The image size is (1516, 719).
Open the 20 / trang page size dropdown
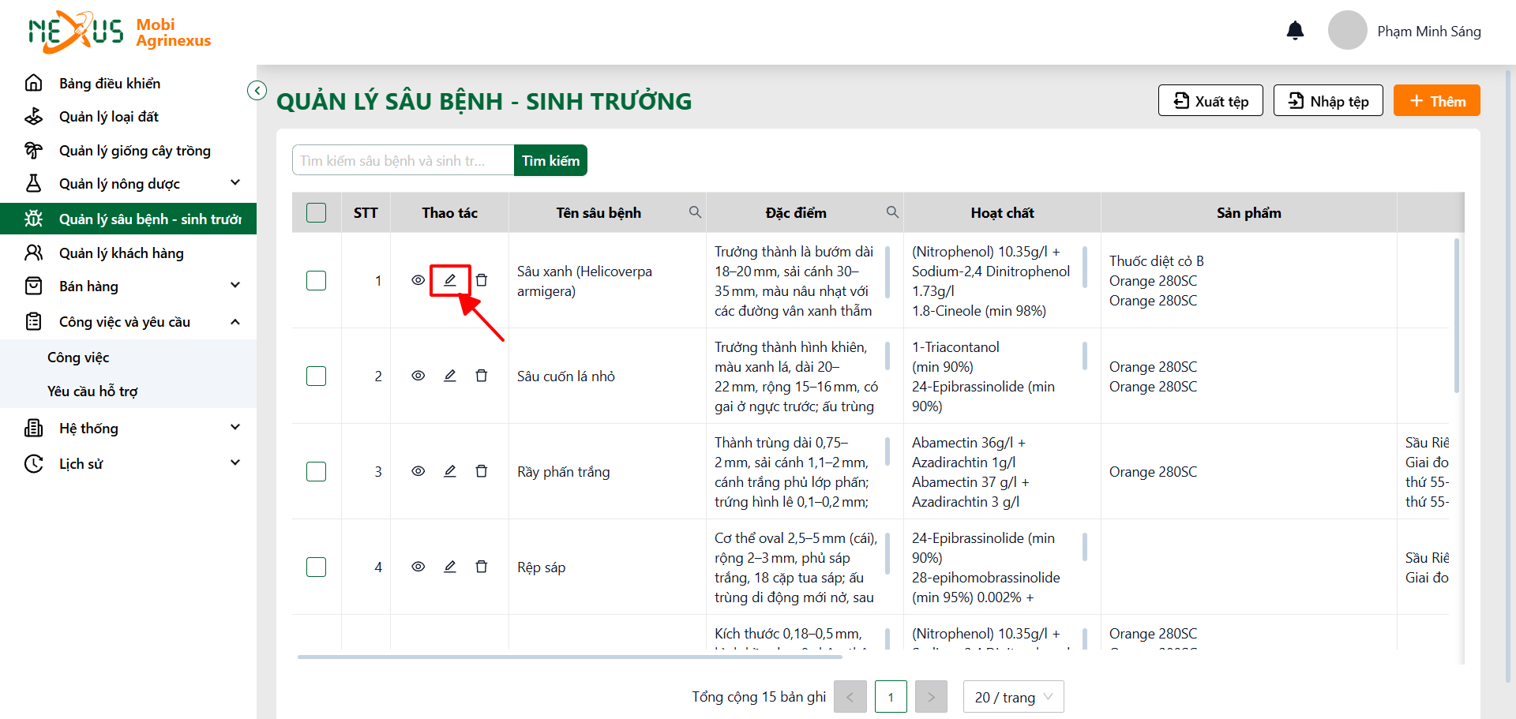pyautogui.click(x=1013, y=697)
